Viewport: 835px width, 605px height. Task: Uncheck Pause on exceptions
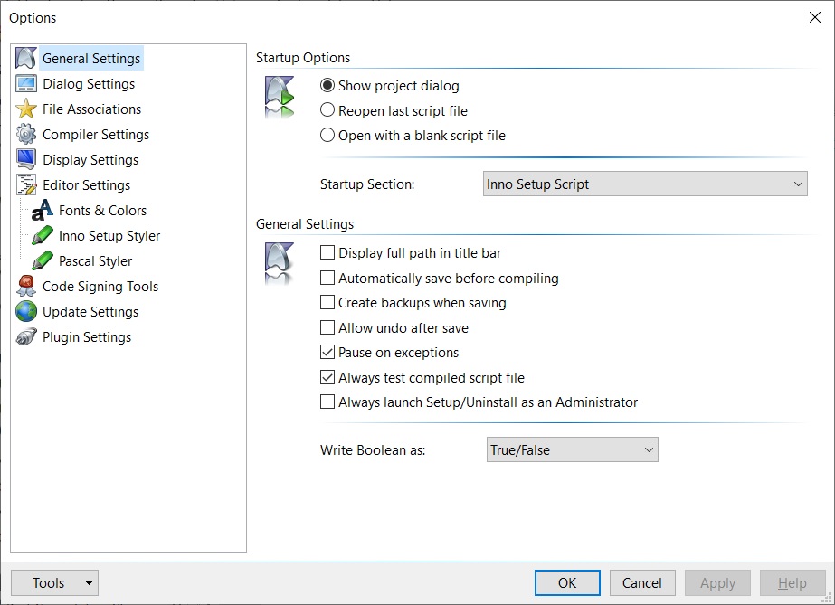[389, 353]
